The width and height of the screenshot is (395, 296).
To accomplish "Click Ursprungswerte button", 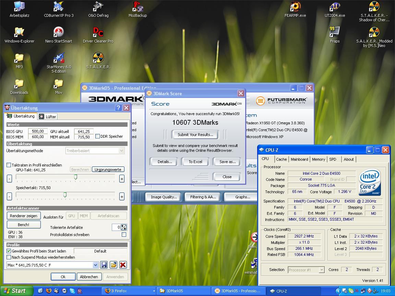I will 108,169.
